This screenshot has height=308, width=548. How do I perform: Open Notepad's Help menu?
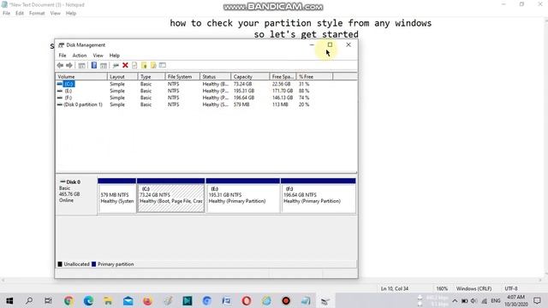coord(71,14)
